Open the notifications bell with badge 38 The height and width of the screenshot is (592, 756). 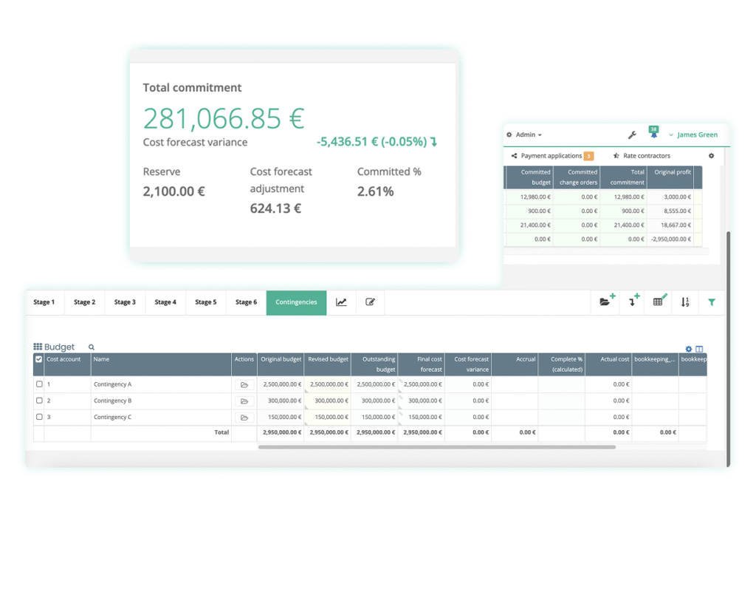[x=653, y=134]
